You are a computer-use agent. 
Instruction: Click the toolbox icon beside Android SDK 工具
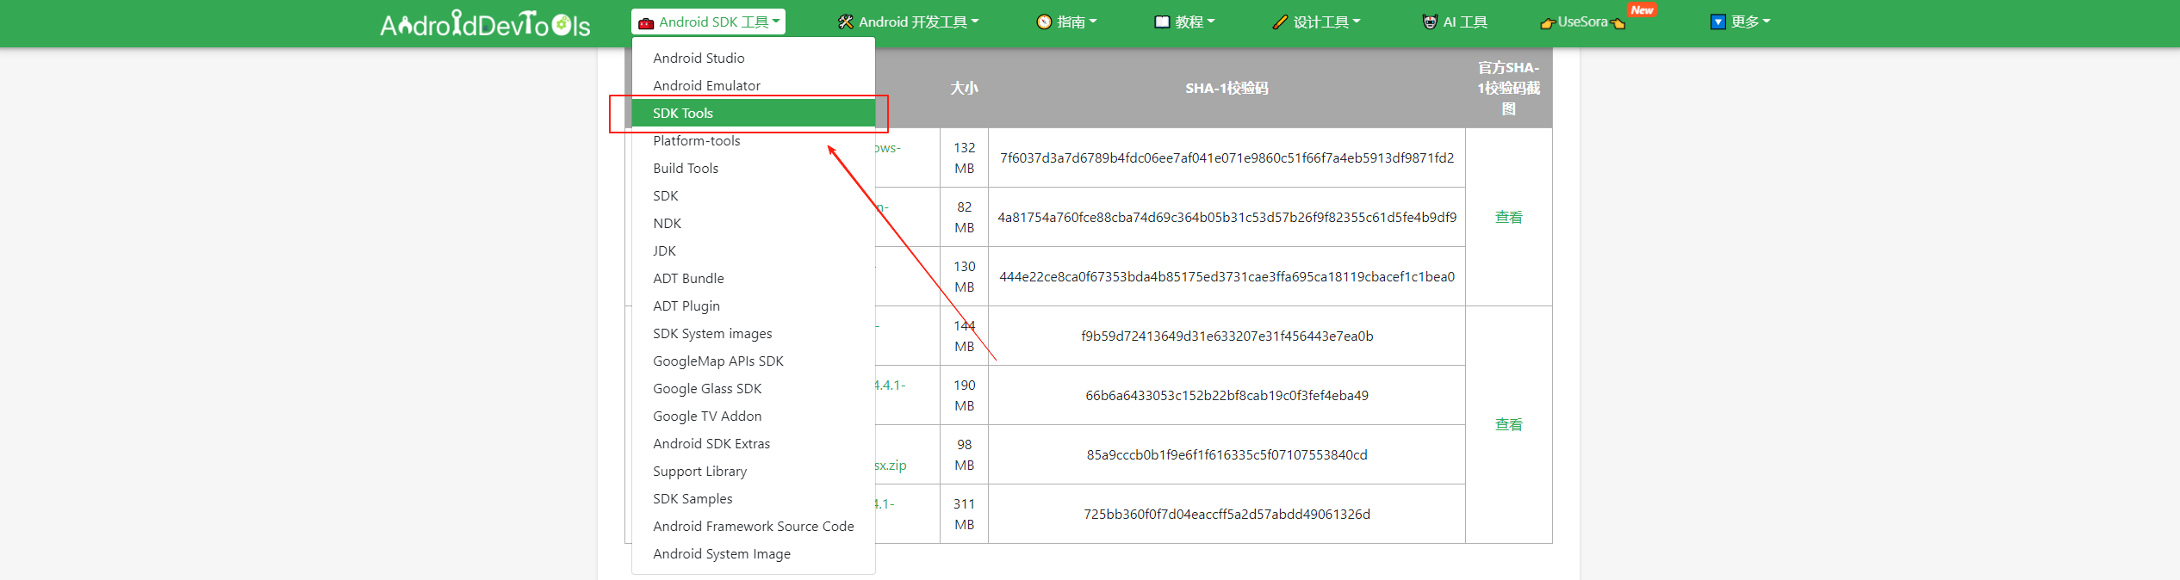coord(646,22)
